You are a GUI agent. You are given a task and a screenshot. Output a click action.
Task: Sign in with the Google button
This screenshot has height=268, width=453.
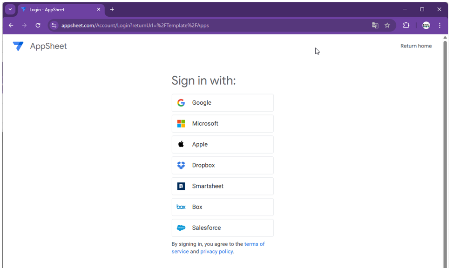click(223, 103)
